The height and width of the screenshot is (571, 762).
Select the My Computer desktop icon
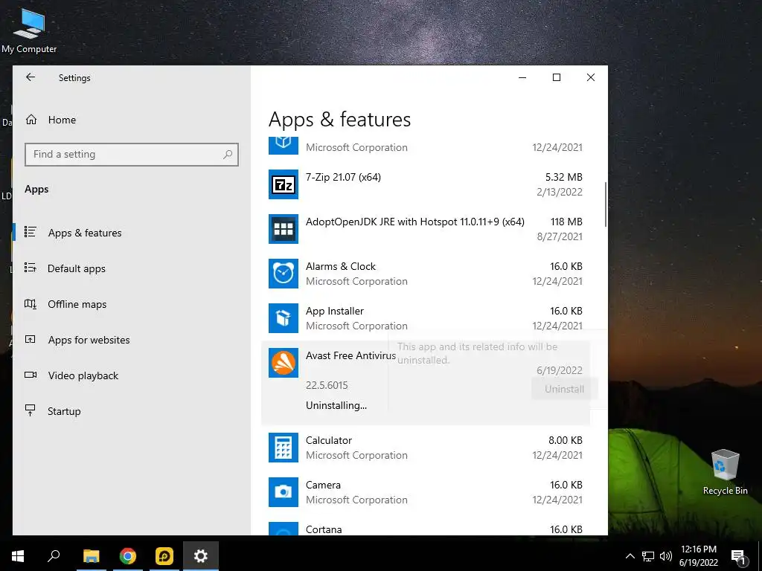point(29,30)
